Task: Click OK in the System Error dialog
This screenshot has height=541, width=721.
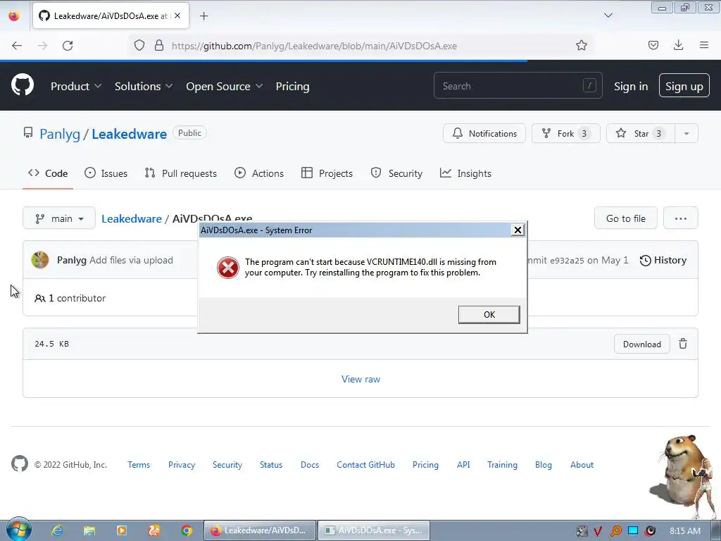Action: coord(489,315)
